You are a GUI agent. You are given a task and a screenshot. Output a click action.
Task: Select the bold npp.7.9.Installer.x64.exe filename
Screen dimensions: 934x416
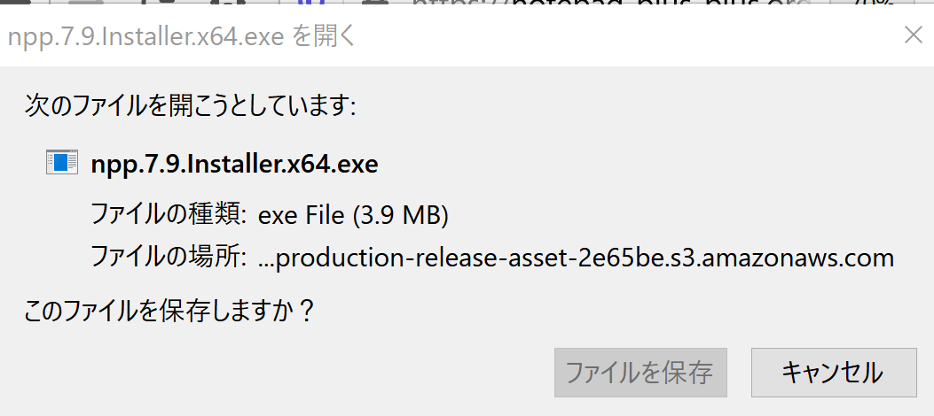[234, 164]
